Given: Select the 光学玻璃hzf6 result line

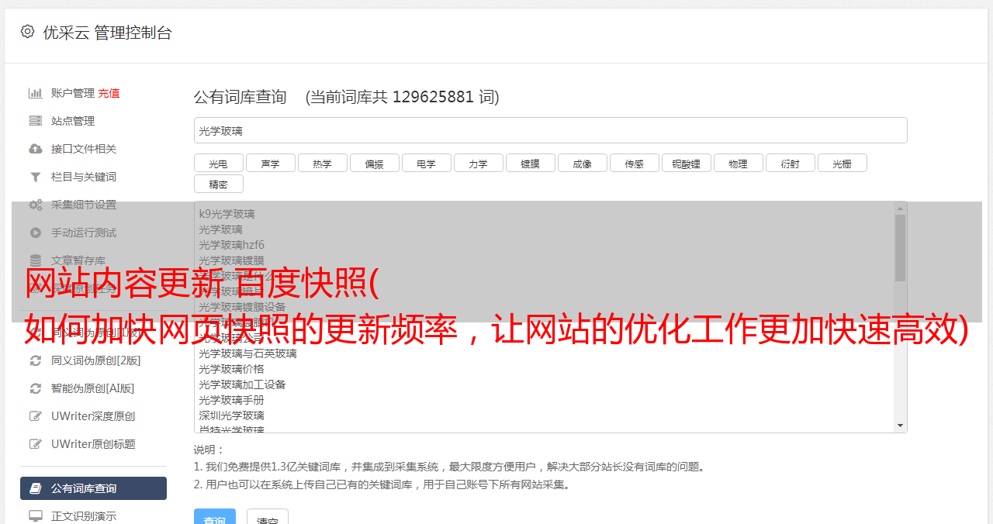Looking at the screenshot, I should pos(231,245).
